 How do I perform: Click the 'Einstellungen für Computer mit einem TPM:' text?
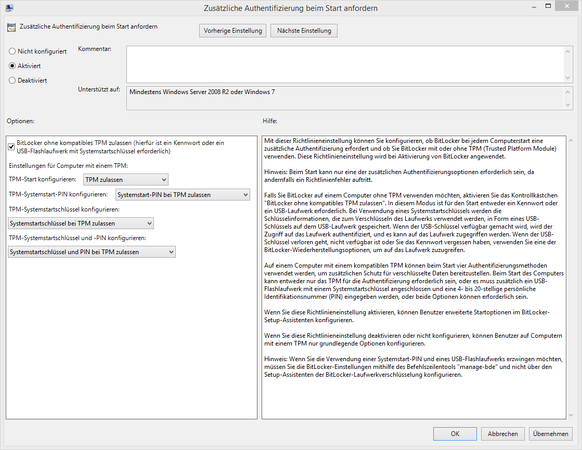point(68,166)
